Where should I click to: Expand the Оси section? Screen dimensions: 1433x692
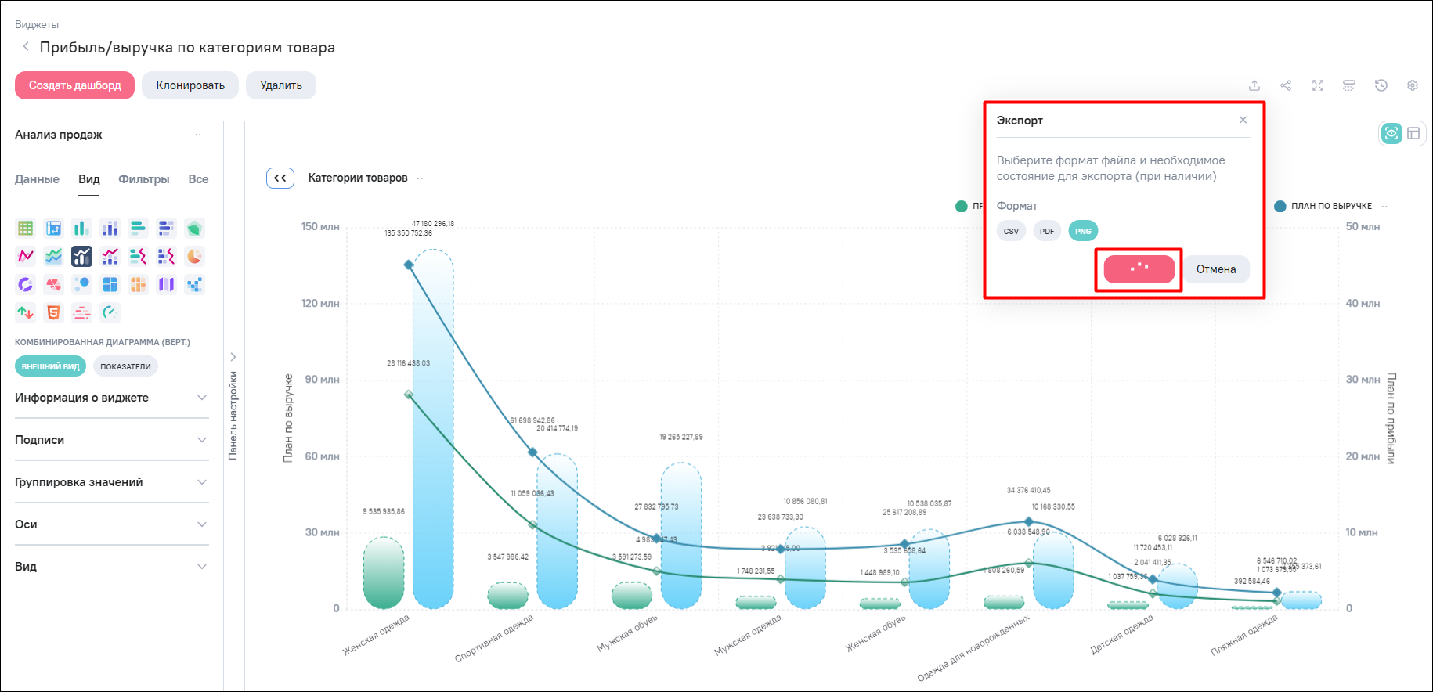coord(111,524)
